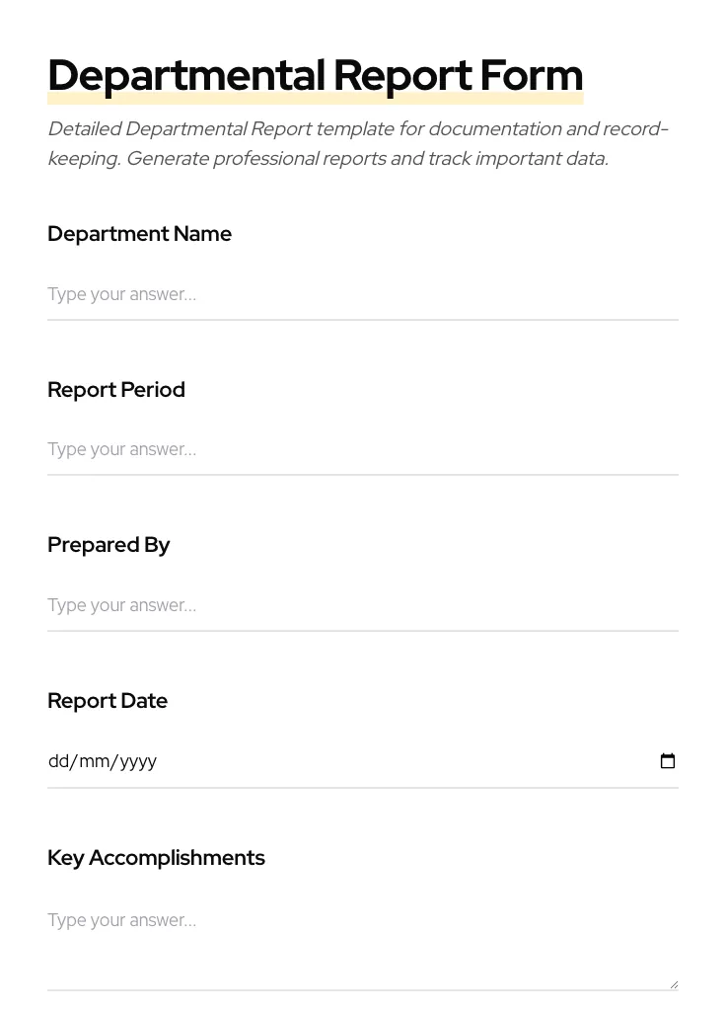Click the underline of the Department Name field
The image size is (726, 1011).
point(362,319)
